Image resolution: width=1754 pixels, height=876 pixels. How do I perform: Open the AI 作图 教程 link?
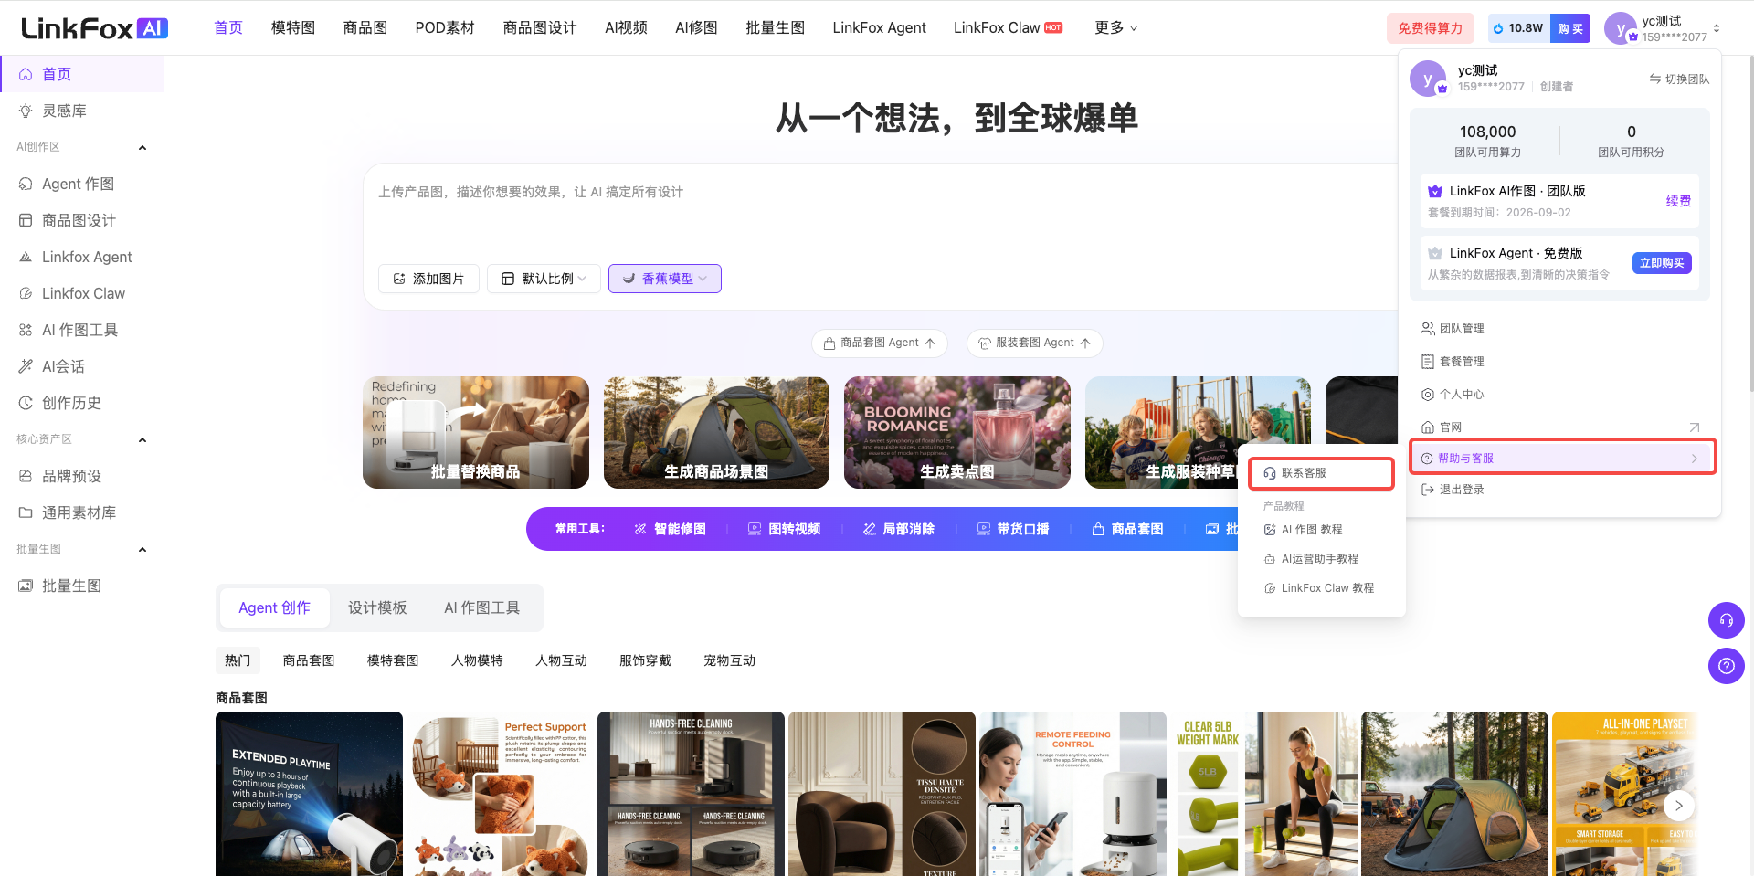1312,529
